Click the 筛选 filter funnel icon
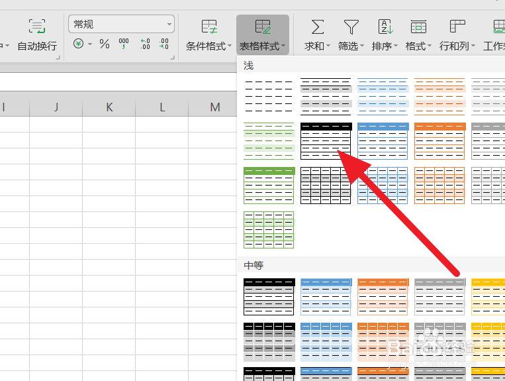 [351, 27]
